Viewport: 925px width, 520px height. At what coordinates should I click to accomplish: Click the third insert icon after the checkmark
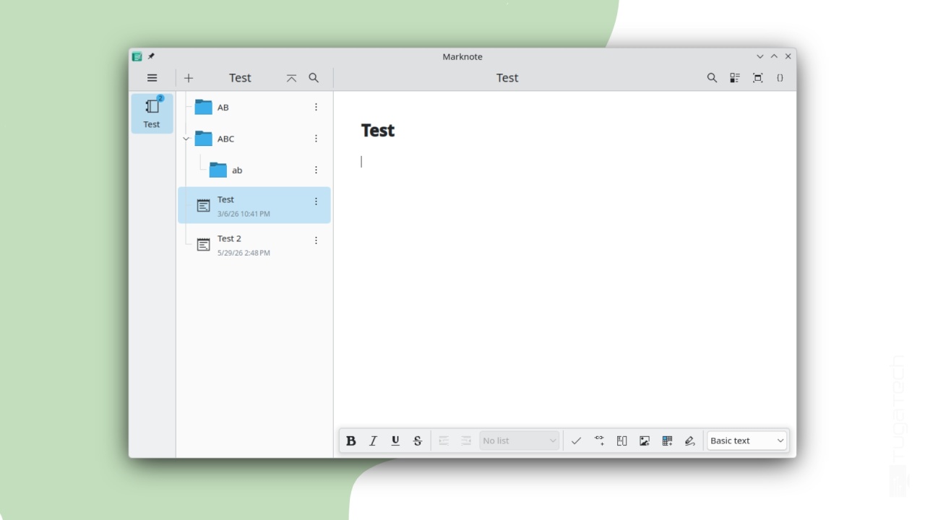click(621, 441)
